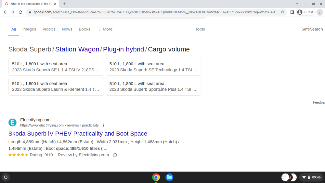
Task: Click the battery icon in the tray
Action: (x=309, y=177)
